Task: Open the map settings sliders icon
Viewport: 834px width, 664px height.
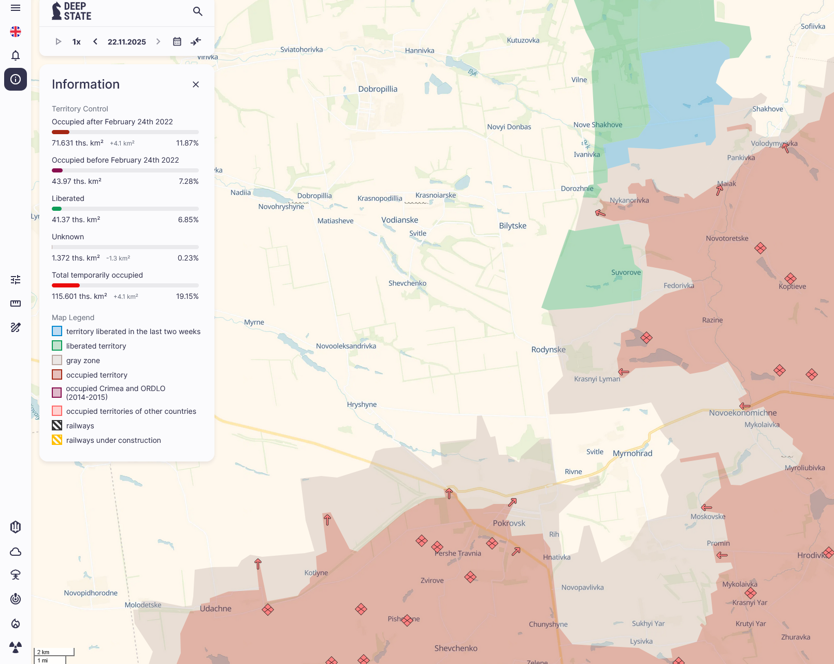Action: tap(16, 280)
